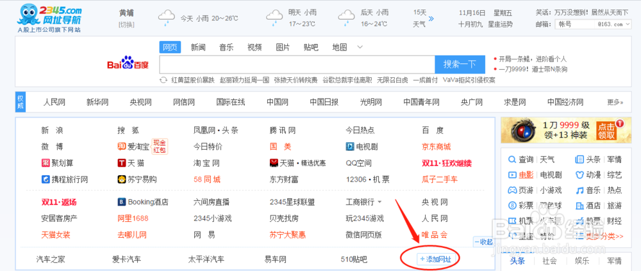Click the Baidu search input box
641x271 pixels.
click(x=297, y=64)
